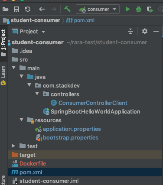Click the class icon beside ConsumerControllerClient
Screen dimensions: 163x185
54,103
